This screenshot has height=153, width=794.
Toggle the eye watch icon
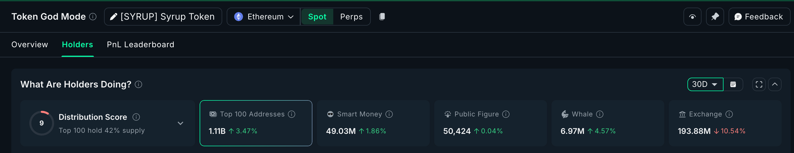[x=692, y=17]
